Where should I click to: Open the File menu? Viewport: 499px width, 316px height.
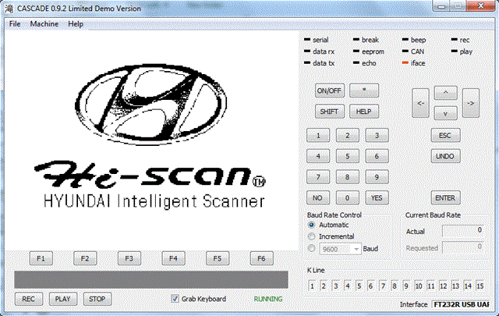pyautogui.click(x=15, y=24)
